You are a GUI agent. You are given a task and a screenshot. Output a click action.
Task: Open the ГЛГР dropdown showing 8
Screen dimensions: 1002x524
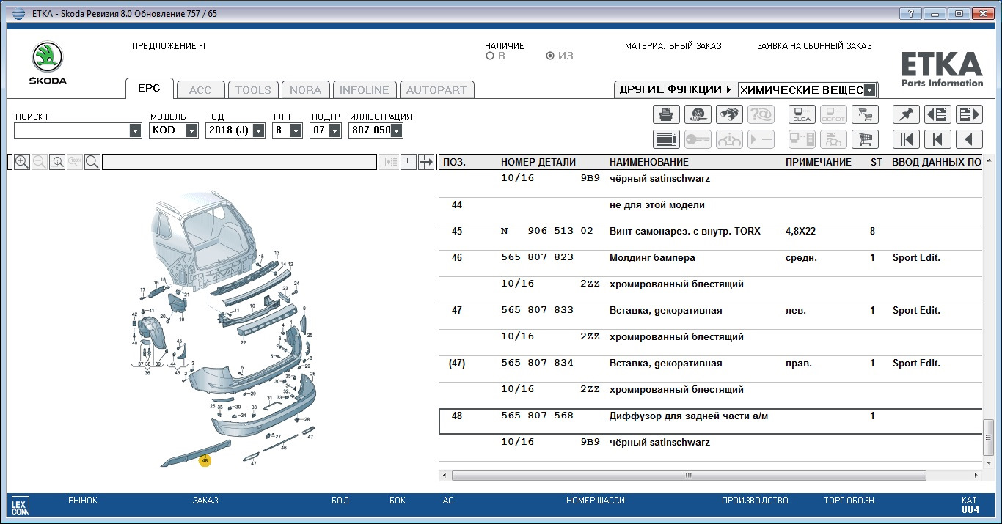[296, 130]
